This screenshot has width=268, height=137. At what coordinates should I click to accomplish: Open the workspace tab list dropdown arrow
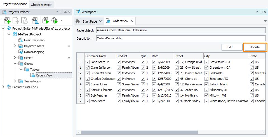click(265, 21)
